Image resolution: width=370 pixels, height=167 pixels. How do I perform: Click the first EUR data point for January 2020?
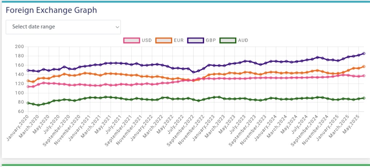pyautogui.click(x=28, y=81)
